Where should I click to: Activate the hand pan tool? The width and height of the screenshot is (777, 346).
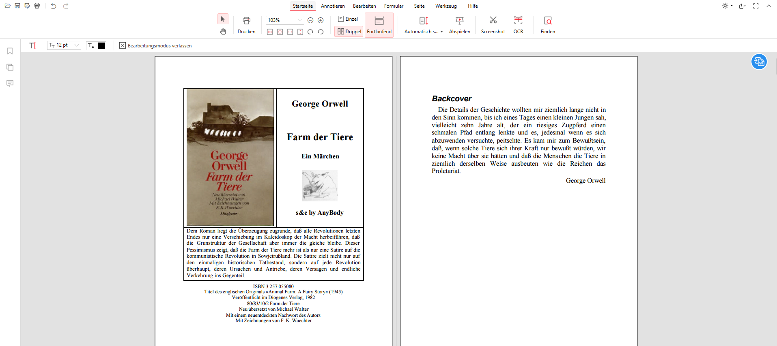click(x=223, y=32)
